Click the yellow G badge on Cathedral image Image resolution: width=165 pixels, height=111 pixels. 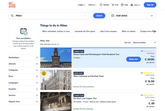[x=44, y=73]
